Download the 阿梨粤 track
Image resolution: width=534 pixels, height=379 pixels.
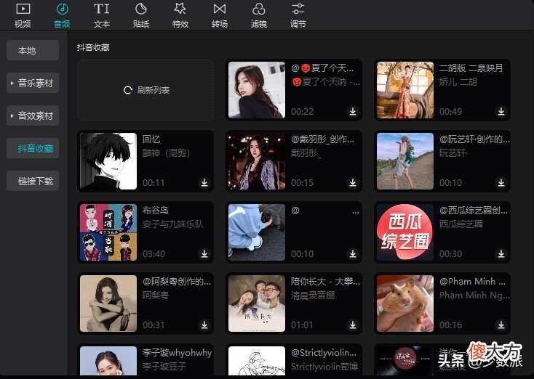(x=204, y=325)
